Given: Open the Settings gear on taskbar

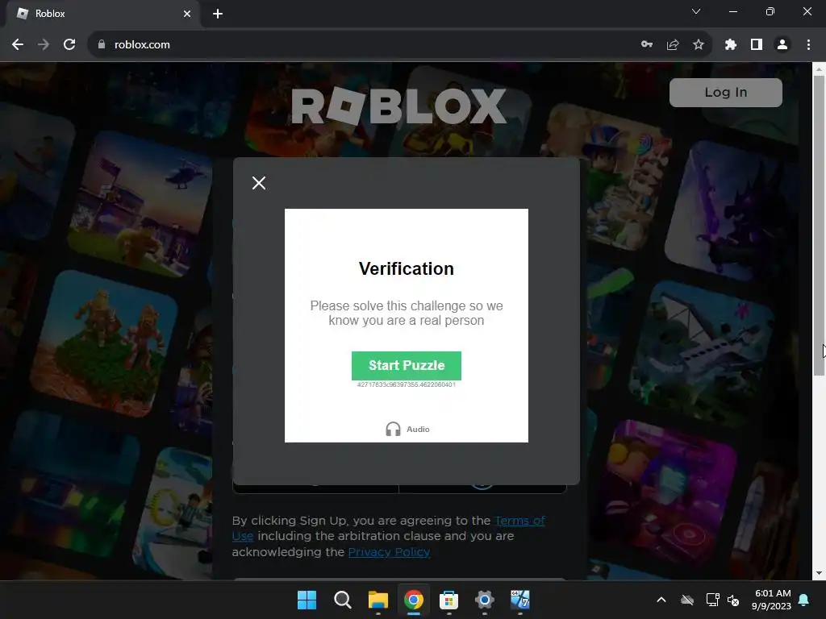Looking at the screenshot, I should pyautogui.click(x=485, y=600).
